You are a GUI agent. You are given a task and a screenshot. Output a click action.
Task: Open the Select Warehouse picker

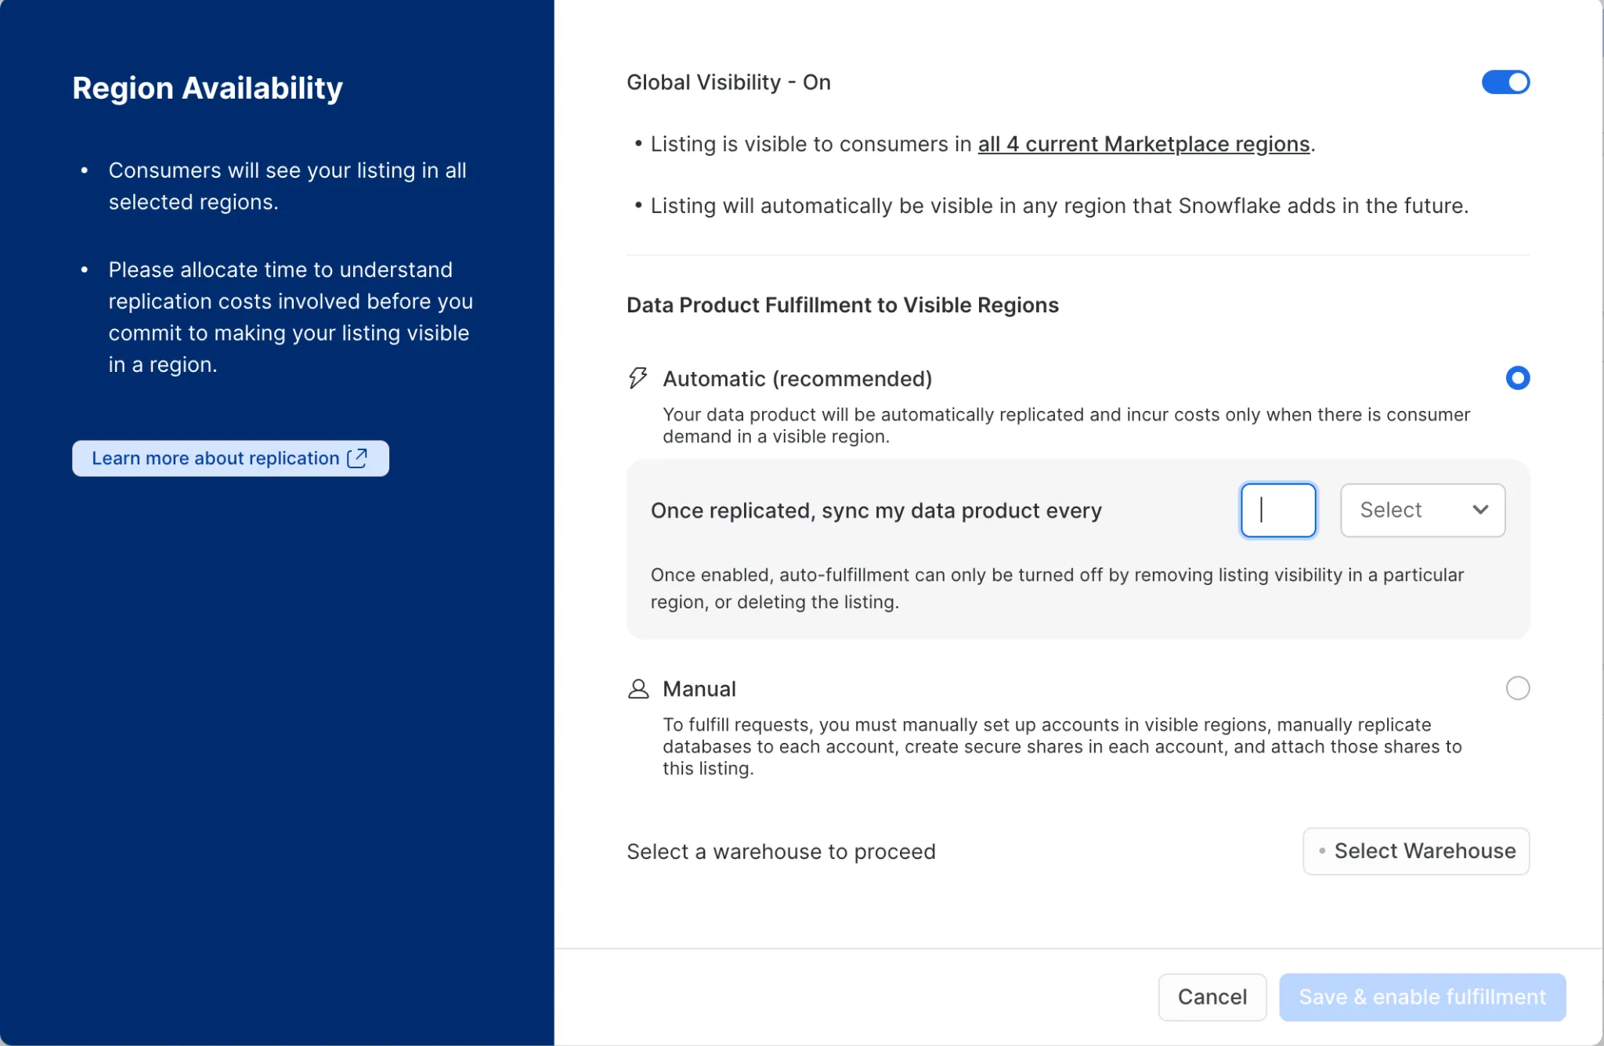pos(1416,851)
